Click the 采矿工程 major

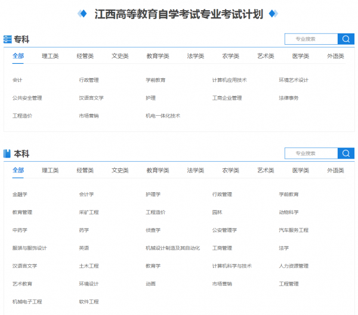click(x=89, y=212)
